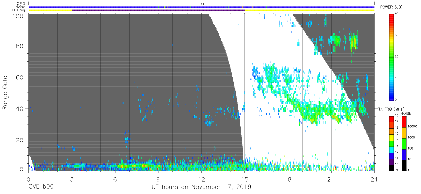Click the POWER (dB) legend title
Viewport: 421px width, 194px height.
(x=391, y=7)
